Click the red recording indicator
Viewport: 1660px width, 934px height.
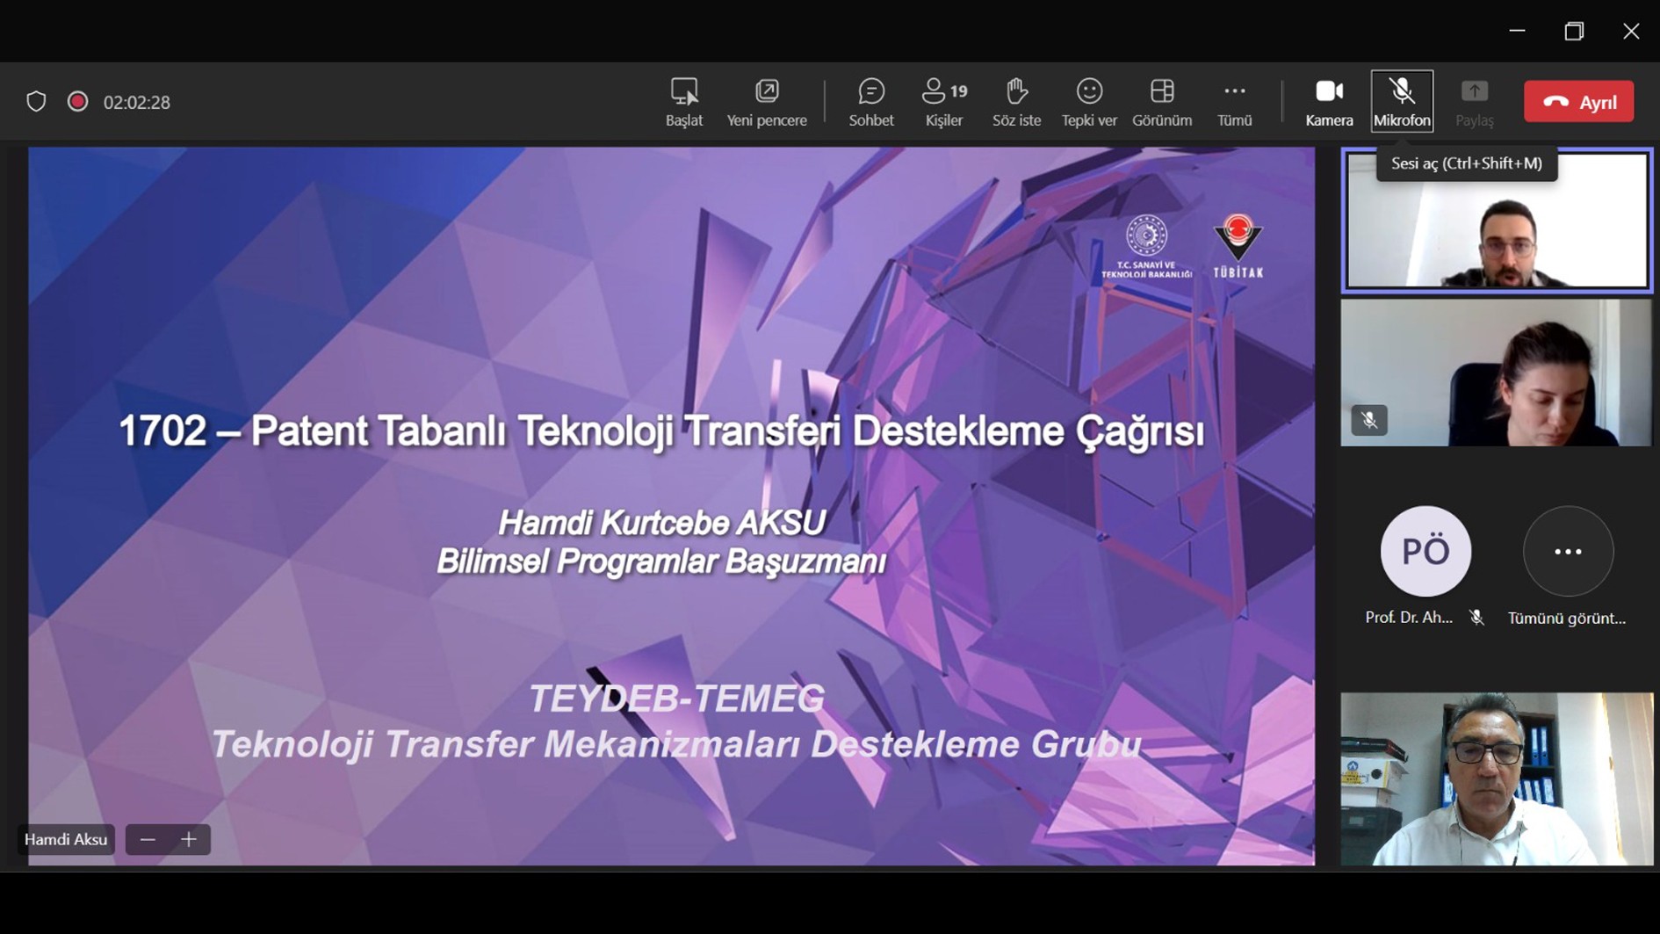tap(77, 101)
